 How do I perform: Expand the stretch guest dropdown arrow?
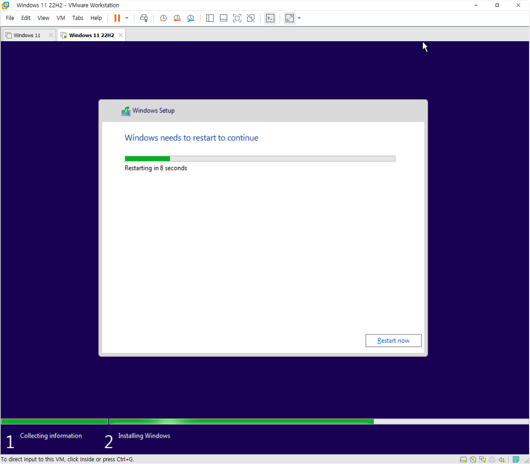299,18
